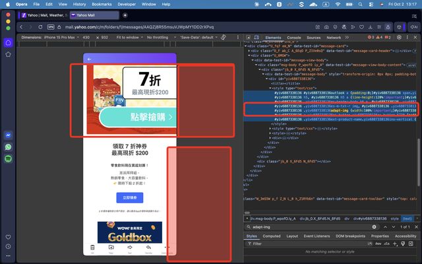
Task: Clear the adapt-img search field
Action: [374, 227]
